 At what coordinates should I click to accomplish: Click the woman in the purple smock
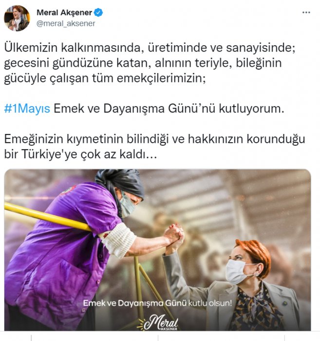[x=65, y=250]
